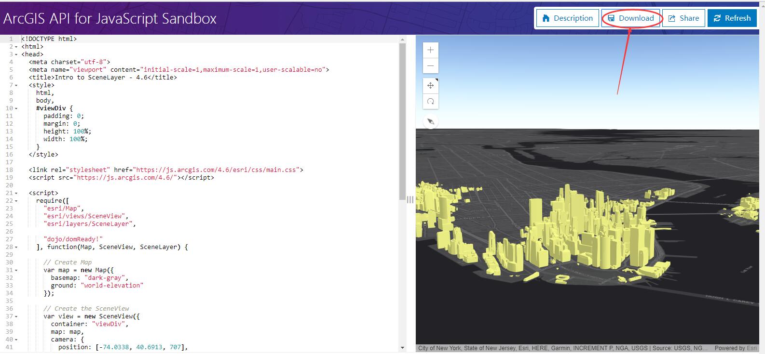Click the main.css stylesheet URL
The image size is (765, 354).
click(217, 170)
